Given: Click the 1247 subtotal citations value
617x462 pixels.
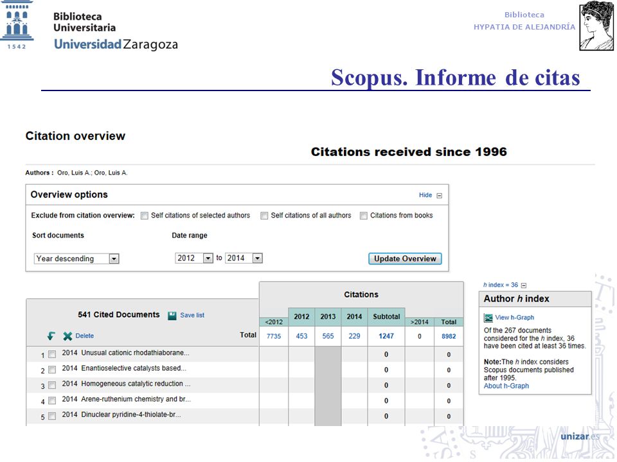Looking at the screenshot, I should click(x=386, y=336).
